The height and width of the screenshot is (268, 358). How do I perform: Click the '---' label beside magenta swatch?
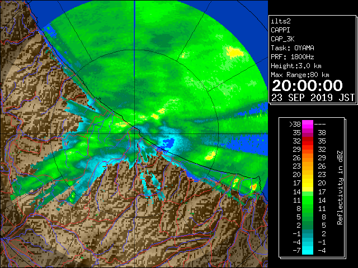click(x=320, y=124)
